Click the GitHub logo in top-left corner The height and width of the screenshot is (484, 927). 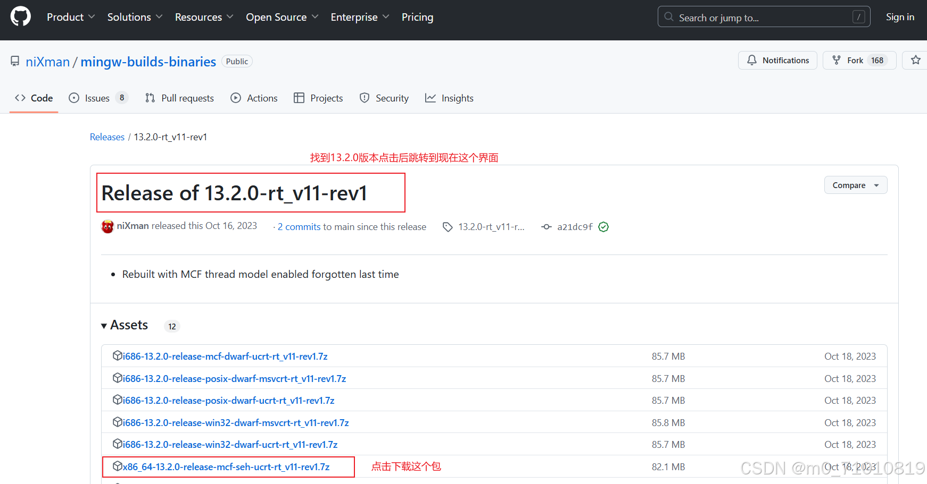coord(20,16)
